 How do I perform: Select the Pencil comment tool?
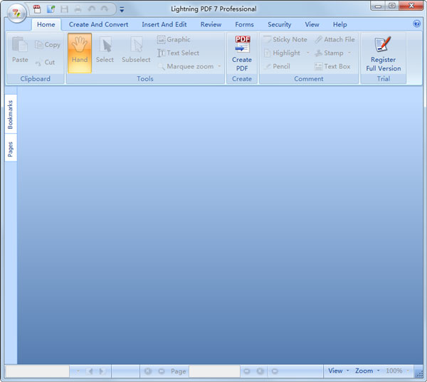click(277, 66)
